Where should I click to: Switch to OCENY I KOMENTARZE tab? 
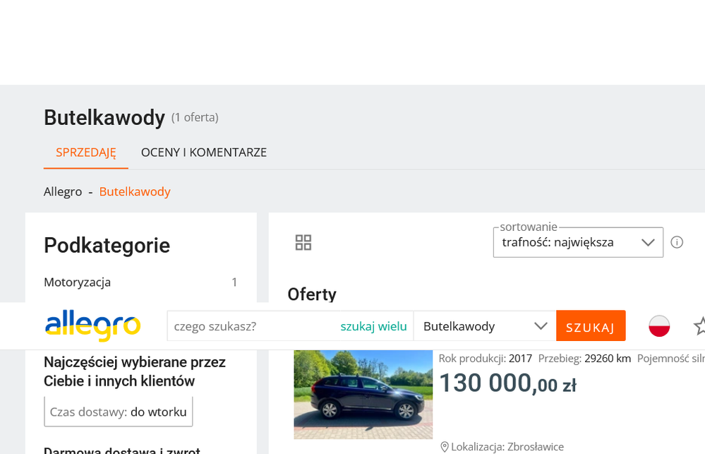[204, 153]
